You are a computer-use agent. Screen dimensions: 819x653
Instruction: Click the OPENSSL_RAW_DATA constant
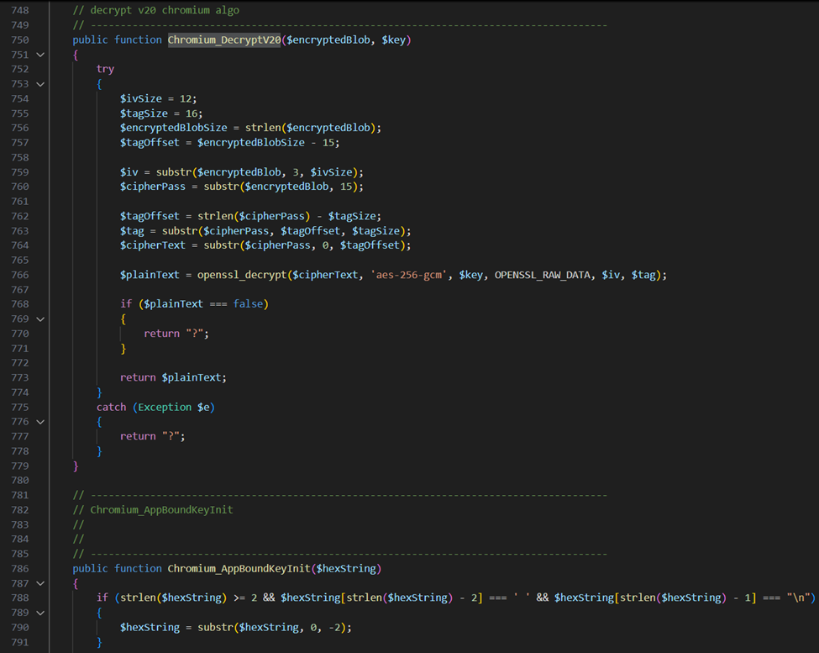(542, 275)
